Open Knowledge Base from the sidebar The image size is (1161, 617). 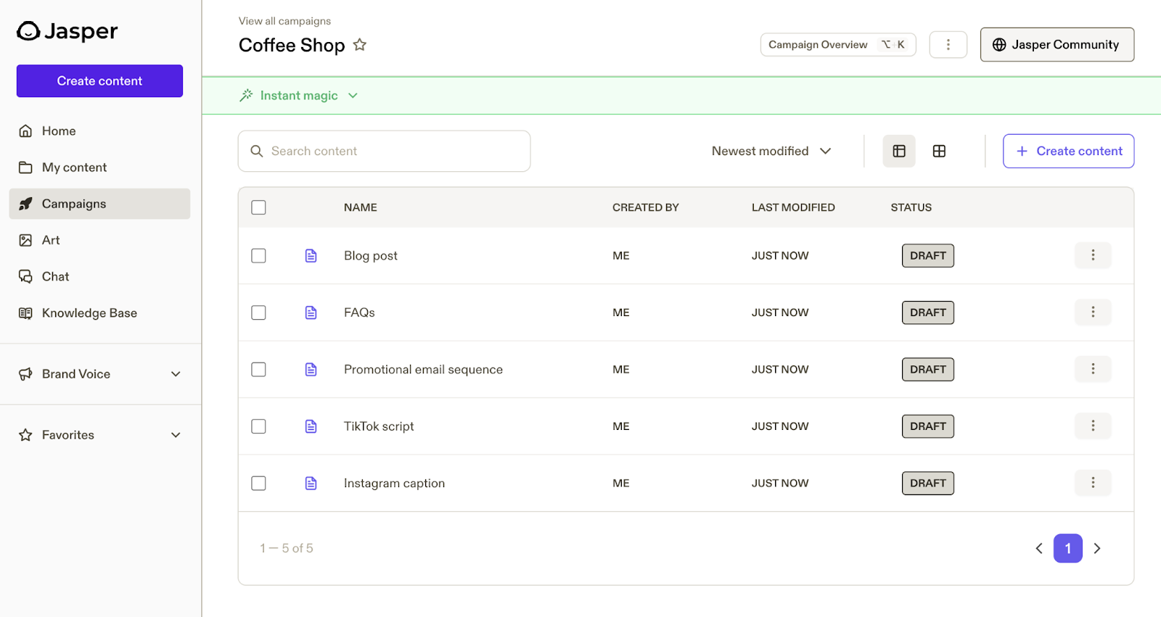89,313
